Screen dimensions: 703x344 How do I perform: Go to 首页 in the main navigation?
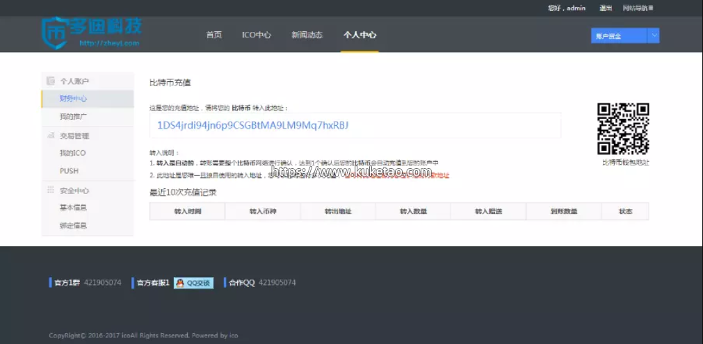point(214,35)
